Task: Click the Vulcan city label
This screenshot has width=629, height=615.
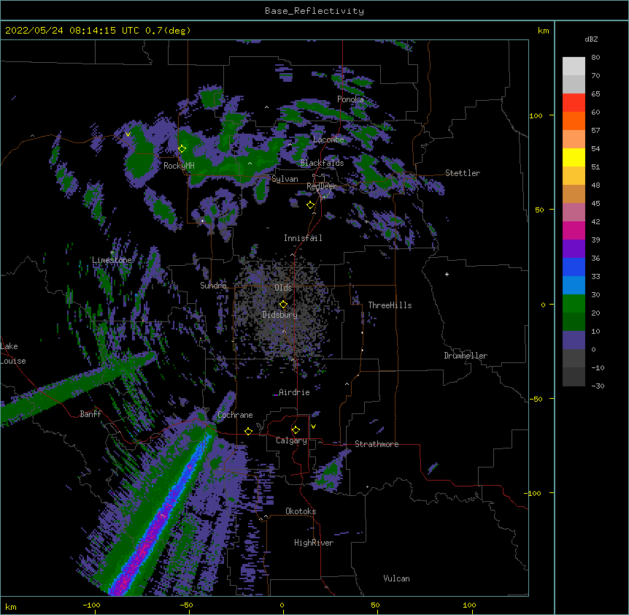Action: pos(396,578)
